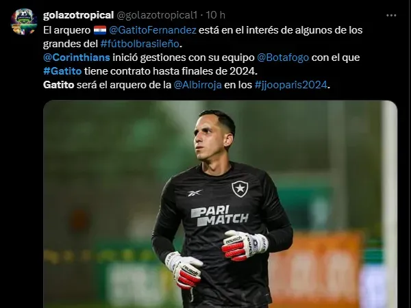Open the golazotropical profile avatar
The image size is (411, 308).
[x=24, y=21]
